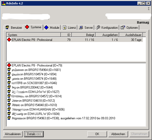Viewport: 152px width, 140px height.
Task: Sort by the ID column header
Action: (x=66, y=35)
